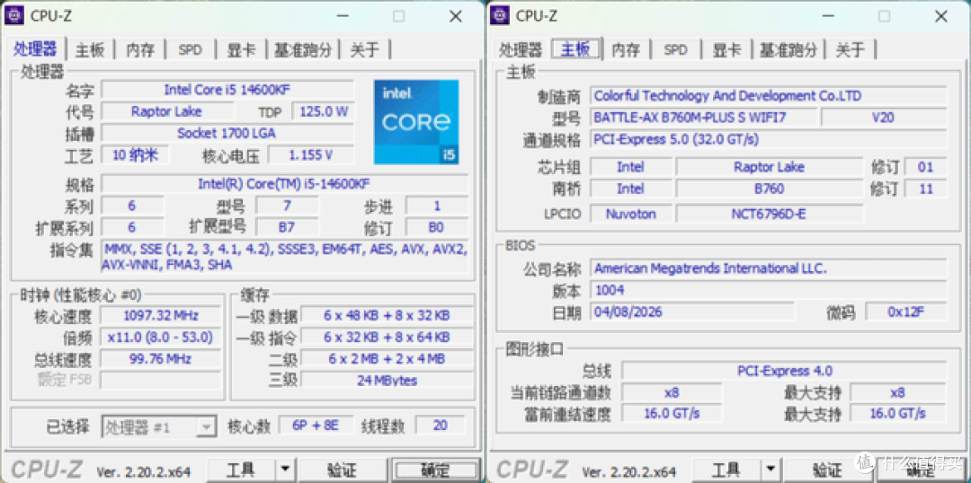Click the 工具 button in right window
The image size is (971, 483).
tap(726, 471)
